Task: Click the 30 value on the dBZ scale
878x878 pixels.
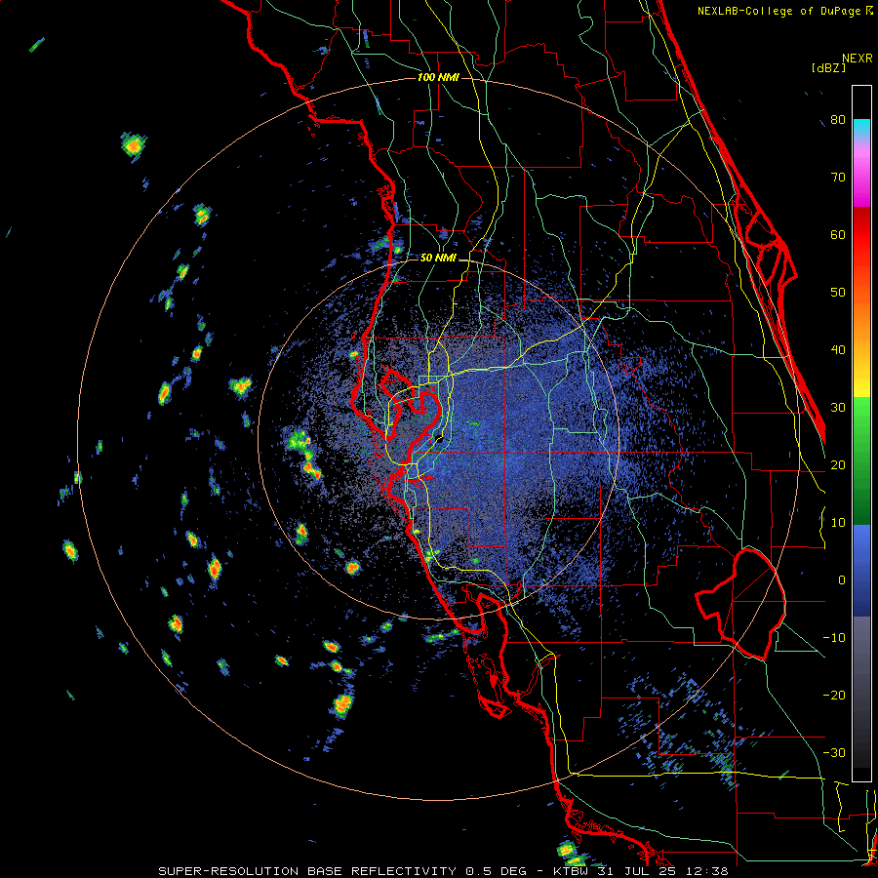Action: 838,408
